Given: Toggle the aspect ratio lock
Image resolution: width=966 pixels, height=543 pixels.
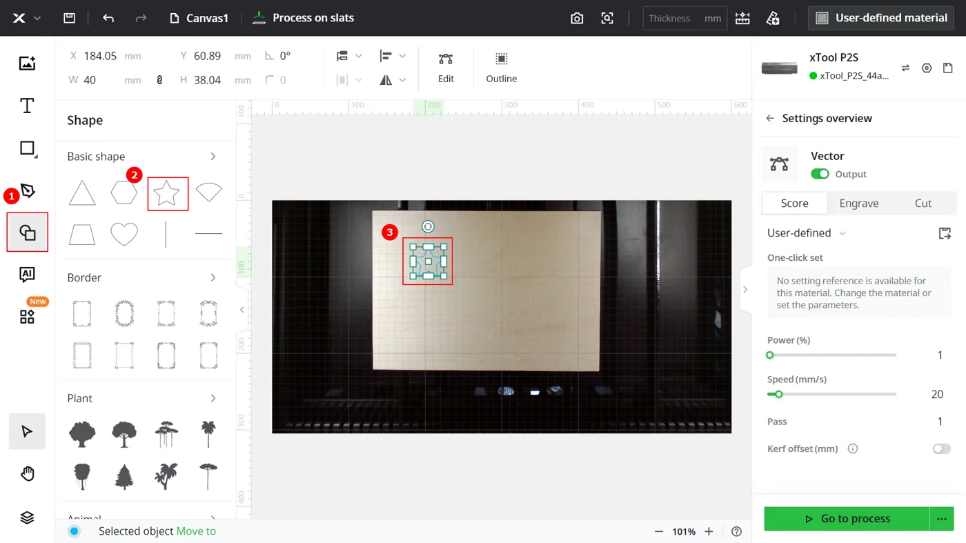Looking at the screenshot, I should pyautogui.click(x=159, y=80).
